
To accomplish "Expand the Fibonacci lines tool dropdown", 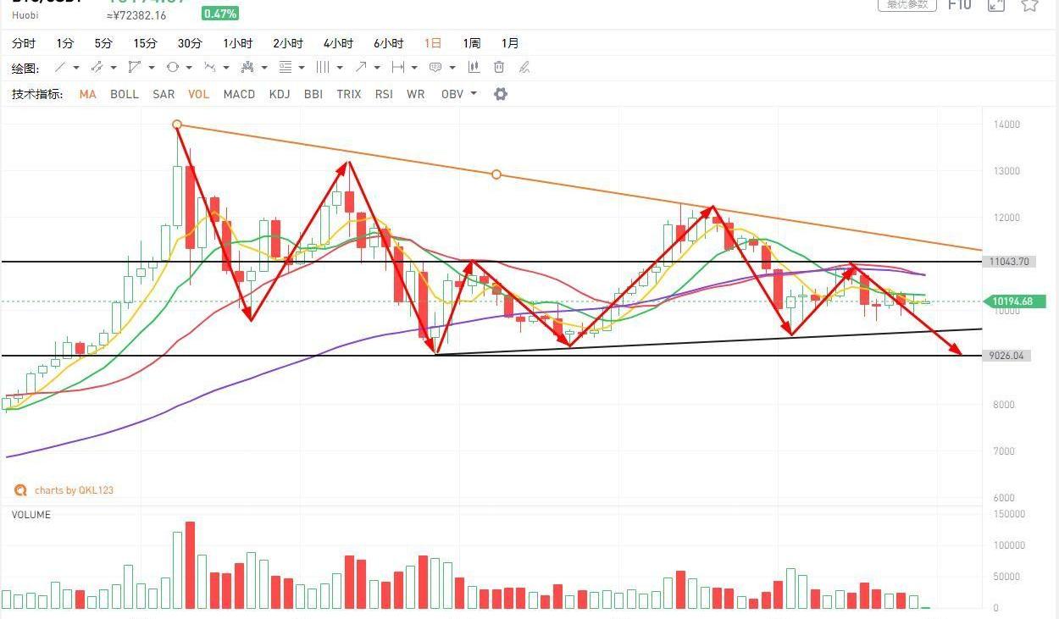I will (302, 68).
